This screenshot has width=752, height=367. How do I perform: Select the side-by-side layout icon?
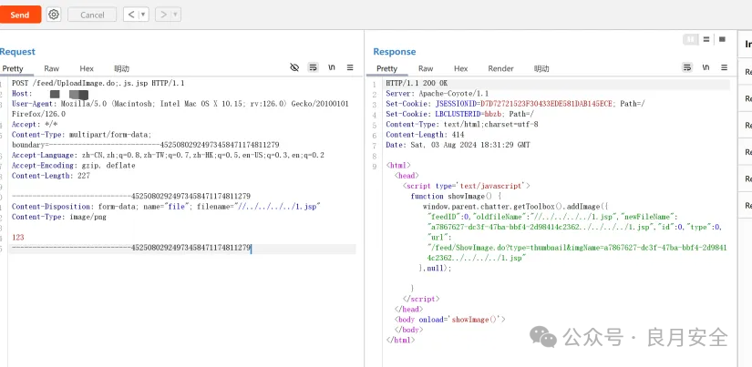coord(691,39)
